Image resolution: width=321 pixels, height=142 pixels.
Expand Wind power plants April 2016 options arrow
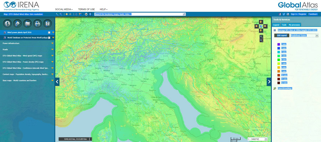pyautogui.click(x=53, y=32)
